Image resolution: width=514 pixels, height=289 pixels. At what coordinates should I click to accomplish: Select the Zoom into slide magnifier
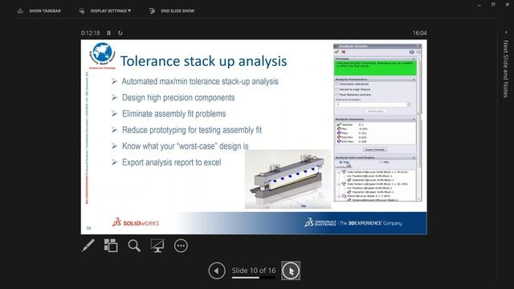point(134,246)
